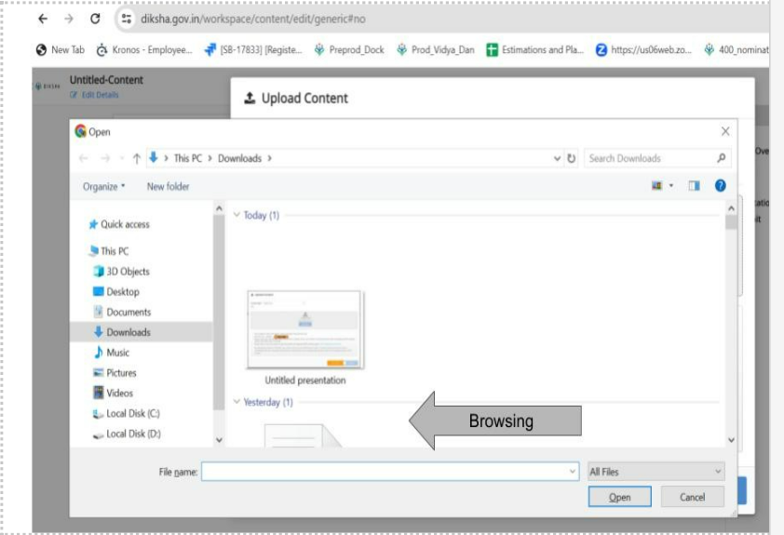Click the search magnifier in Search Downloads
The width and height of the screenshot is (784, 535).
[x=721, y=158]
